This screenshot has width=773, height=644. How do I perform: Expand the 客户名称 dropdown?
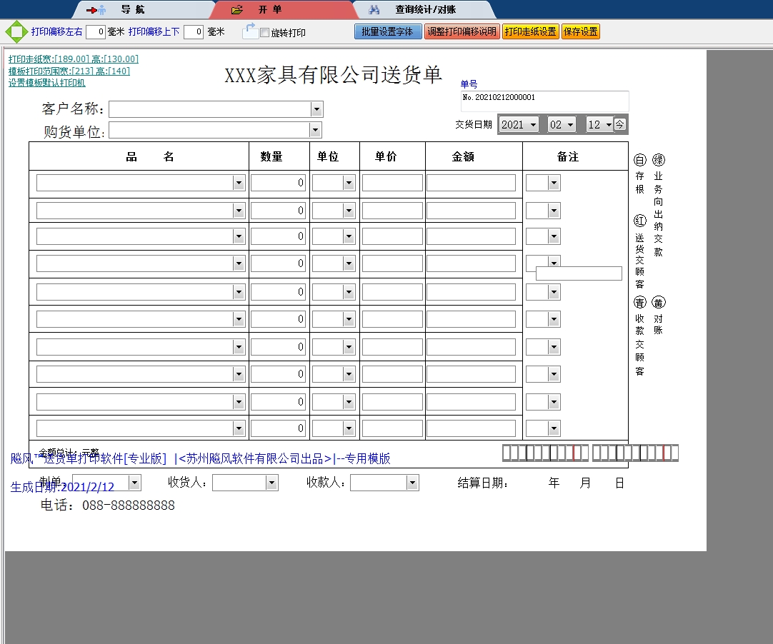pos(316,109)
